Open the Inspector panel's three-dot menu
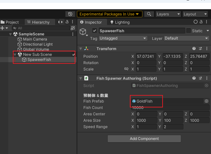 click(207, 22)
